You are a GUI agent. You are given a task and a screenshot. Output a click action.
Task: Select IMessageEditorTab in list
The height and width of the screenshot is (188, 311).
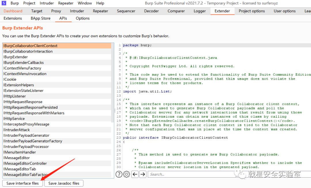pyautogui.click(x=57, y=169)
